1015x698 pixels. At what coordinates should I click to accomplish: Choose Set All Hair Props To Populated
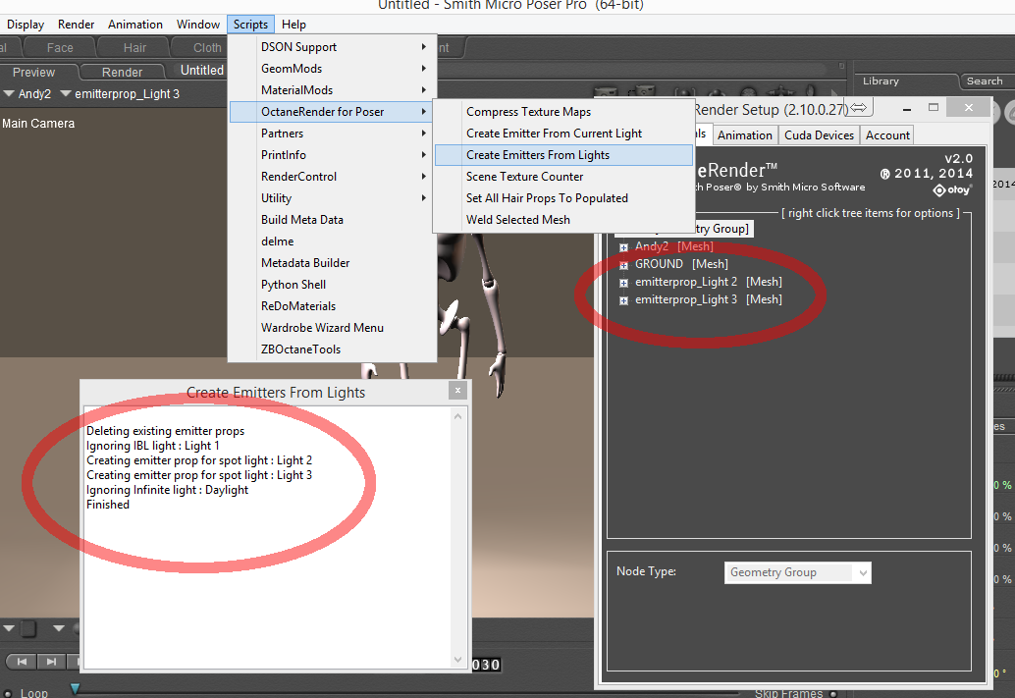click(x=563, y=198)
